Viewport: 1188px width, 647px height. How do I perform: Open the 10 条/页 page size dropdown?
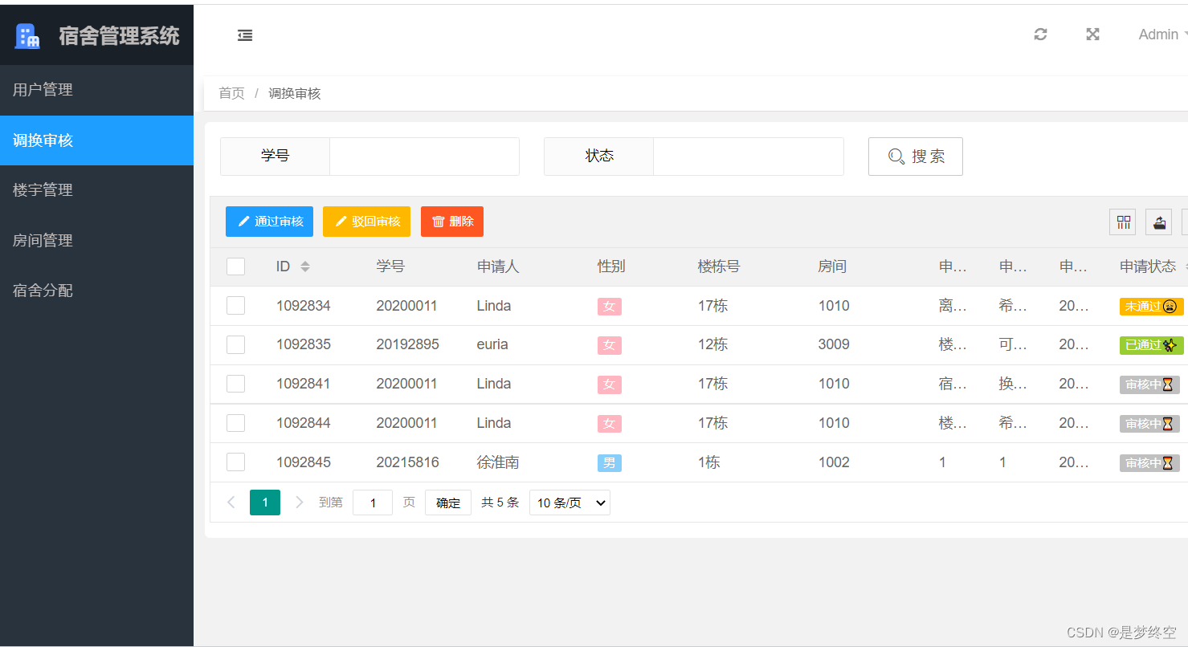pos(570,503)
